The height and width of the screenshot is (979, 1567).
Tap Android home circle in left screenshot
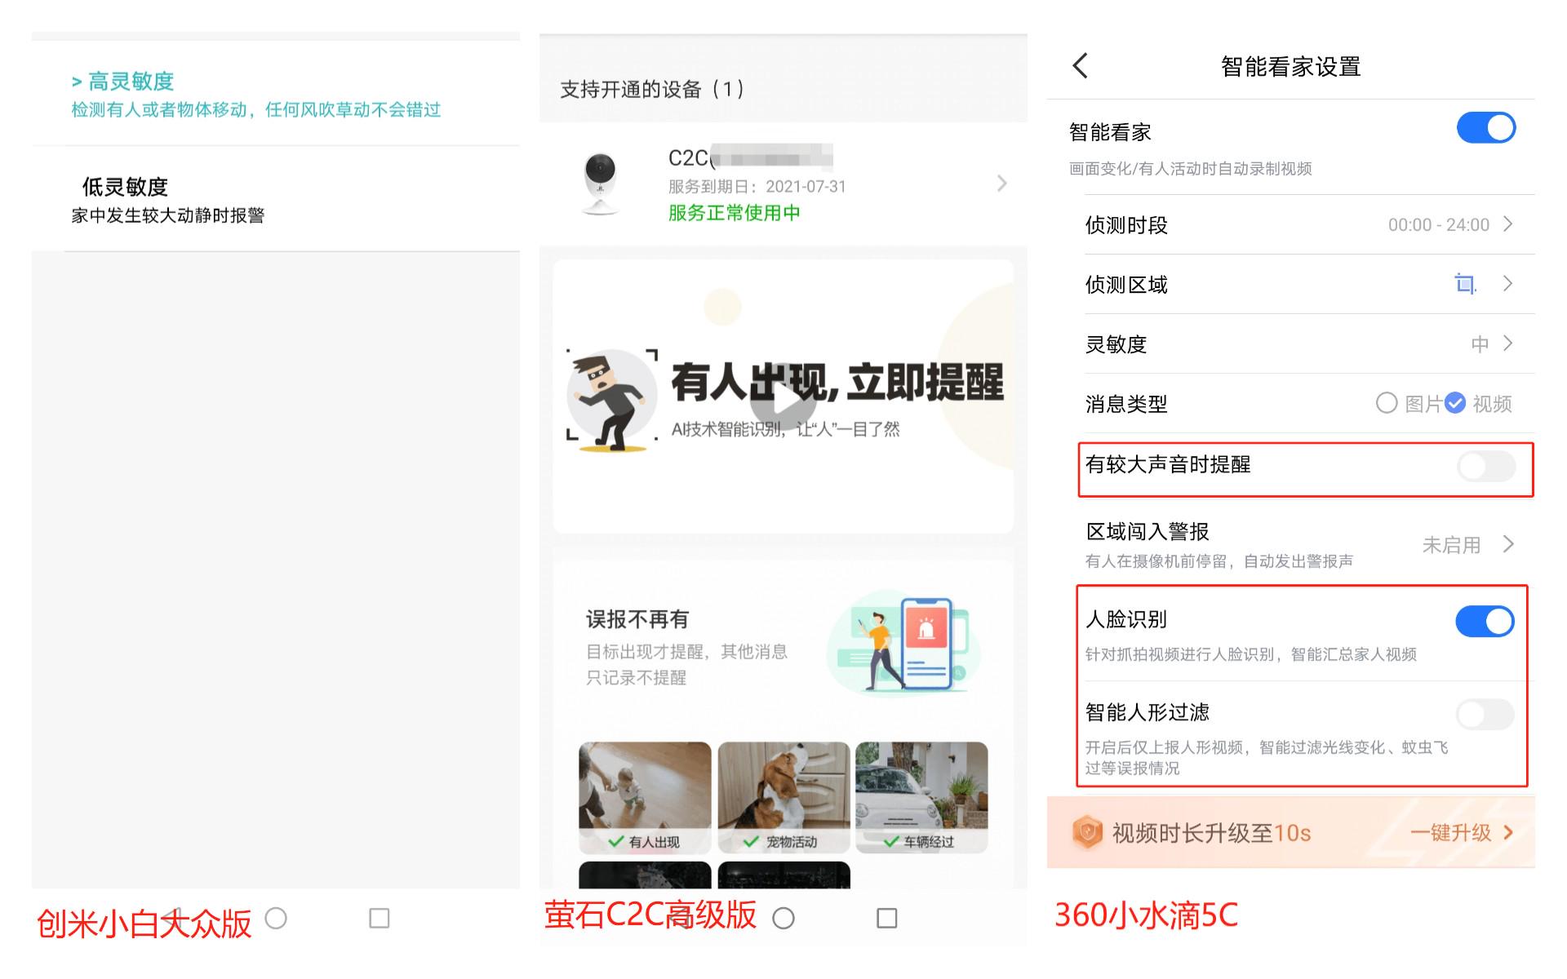276,919
